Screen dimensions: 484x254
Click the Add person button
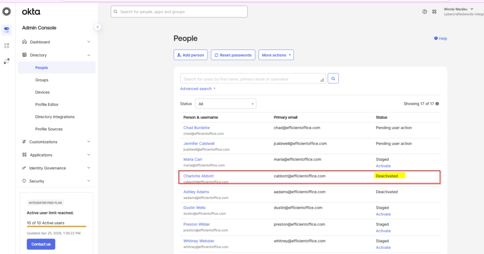pyautogui.click(x=191, y=55)
